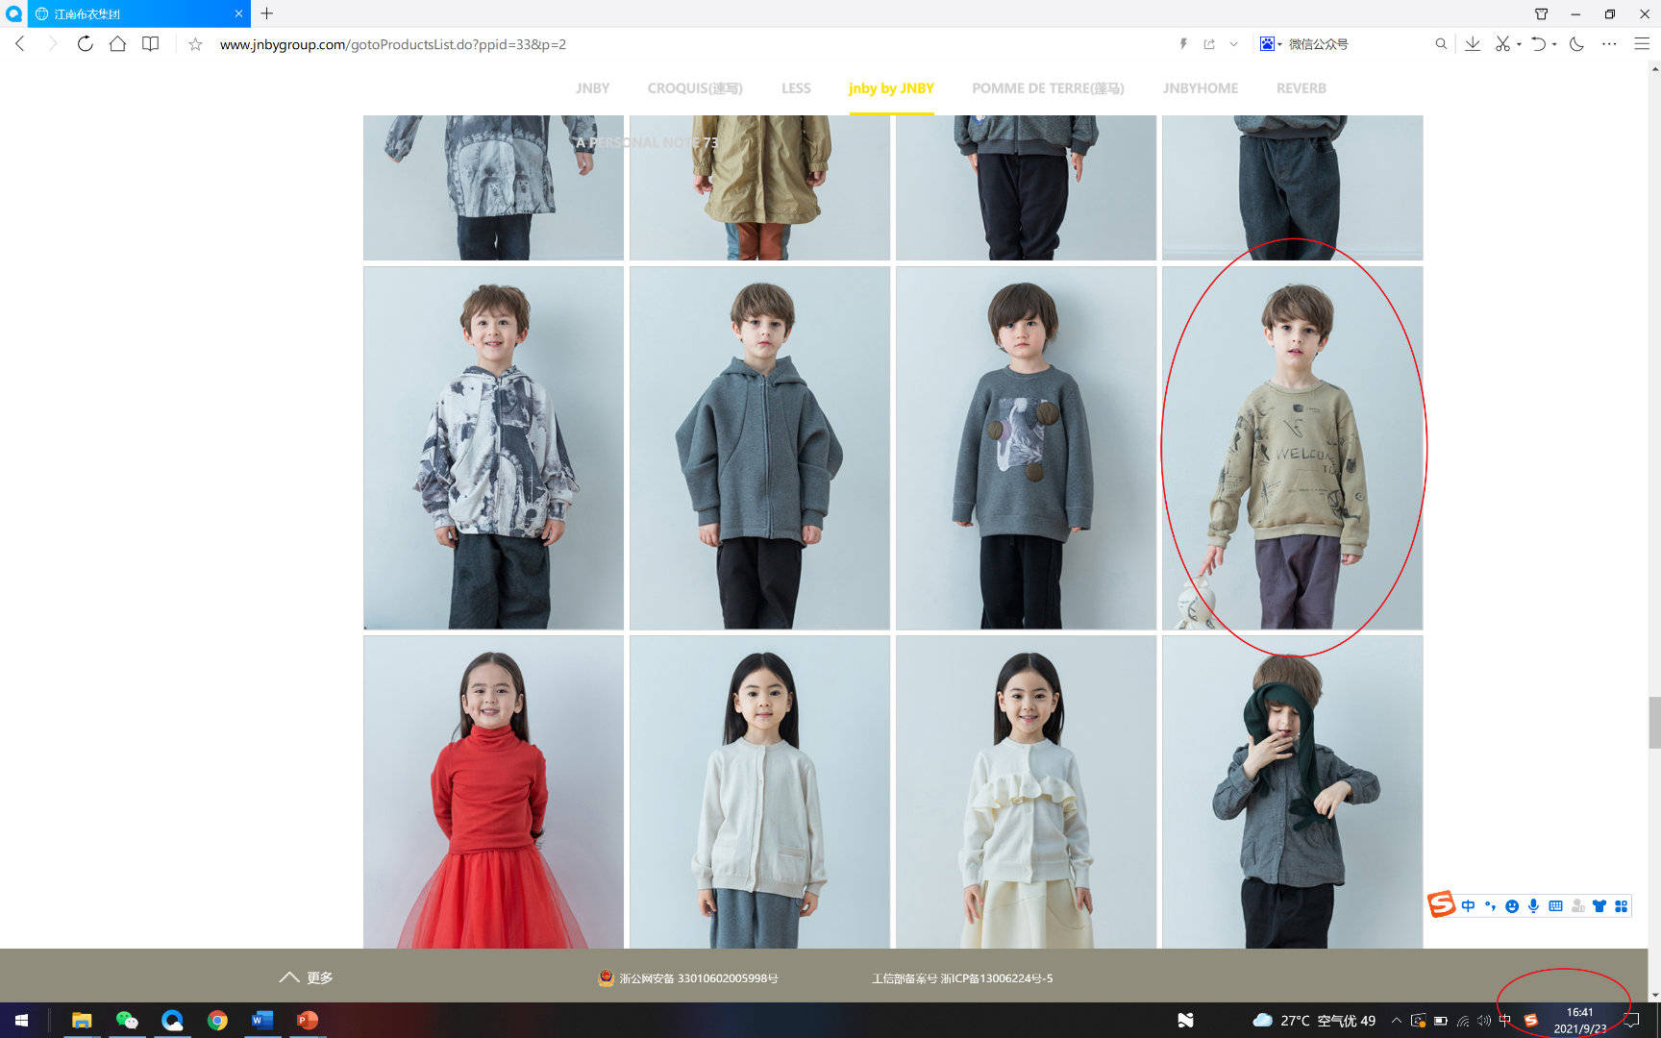
Task: Open the ink-print hoodie boy photo
Action: 493,448
